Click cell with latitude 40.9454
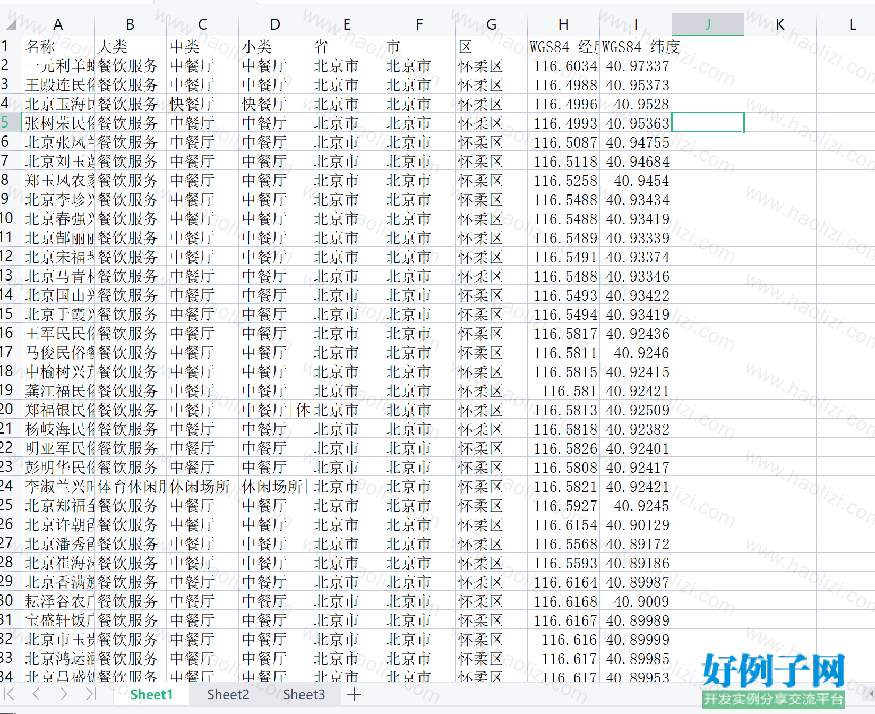This screenshot has width=875, height=714. [x=636, y=180]
